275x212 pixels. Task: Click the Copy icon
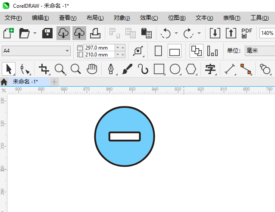[131, 33]
